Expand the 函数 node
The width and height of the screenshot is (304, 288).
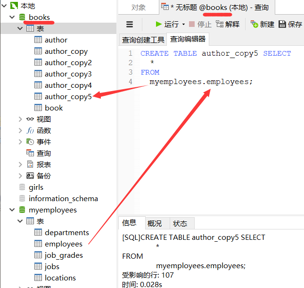click(x=20, y=130)
